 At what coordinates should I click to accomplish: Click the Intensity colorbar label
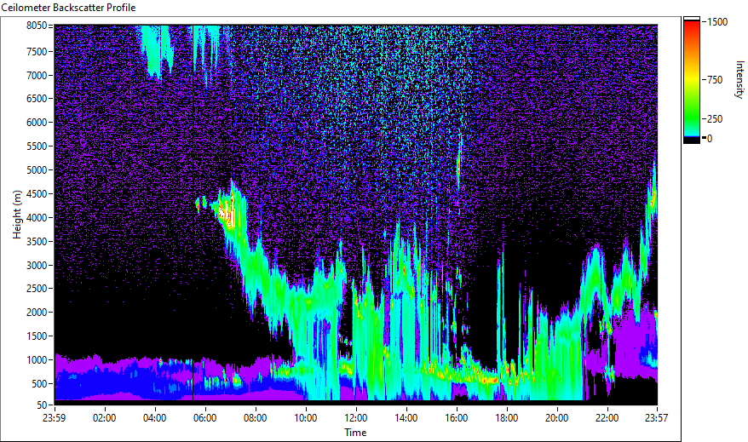pyautogui.click(x=739, y=79)
